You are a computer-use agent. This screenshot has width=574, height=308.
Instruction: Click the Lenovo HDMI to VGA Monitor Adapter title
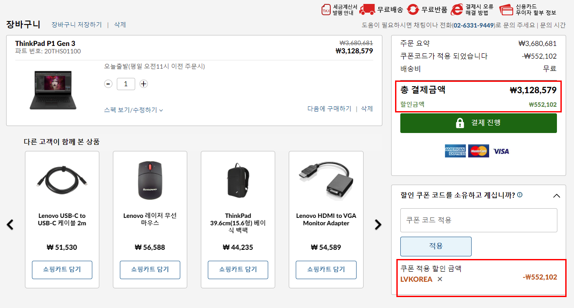[326, 220]
